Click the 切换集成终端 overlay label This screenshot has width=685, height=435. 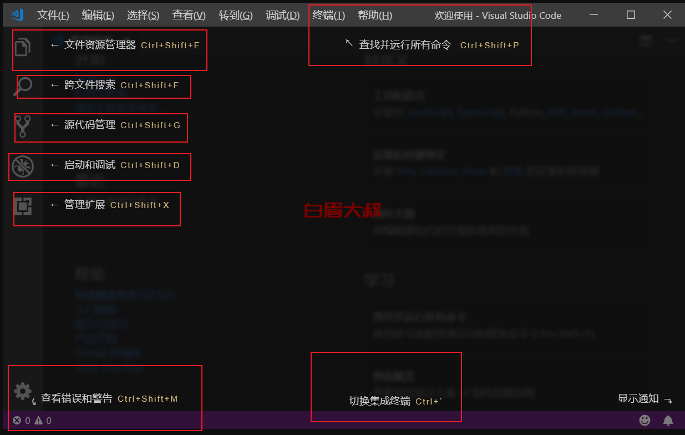[380, 401]
